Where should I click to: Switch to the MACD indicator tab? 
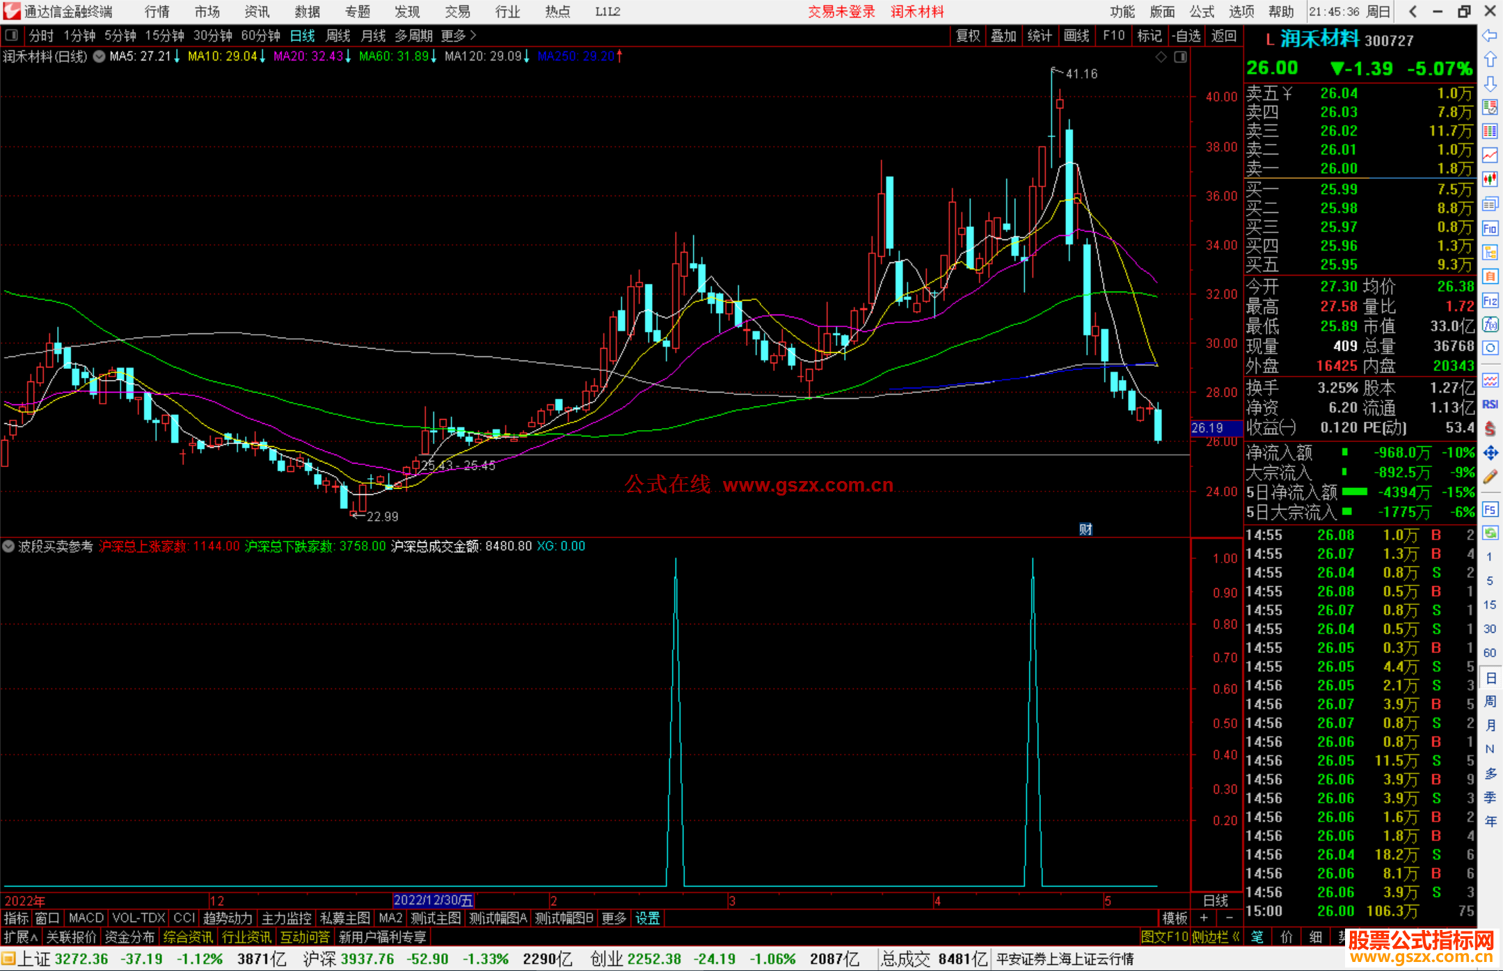[x=86, y=918]
